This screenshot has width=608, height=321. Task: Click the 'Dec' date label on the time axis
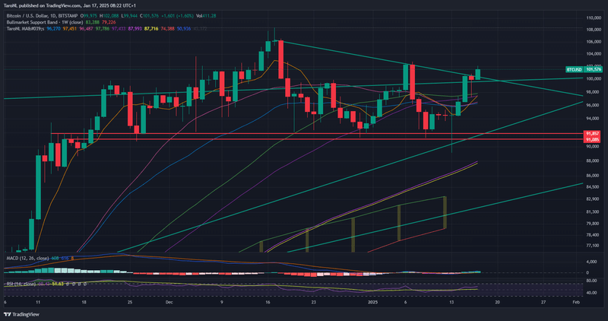pyautogui.click(x=169, y=302)
